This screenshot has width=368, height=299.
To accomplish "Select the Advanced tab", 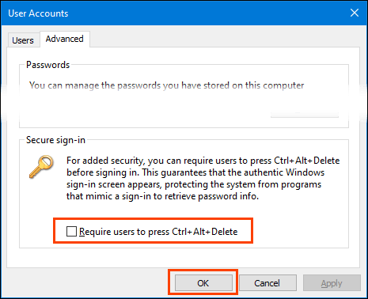I will point(65,39).
